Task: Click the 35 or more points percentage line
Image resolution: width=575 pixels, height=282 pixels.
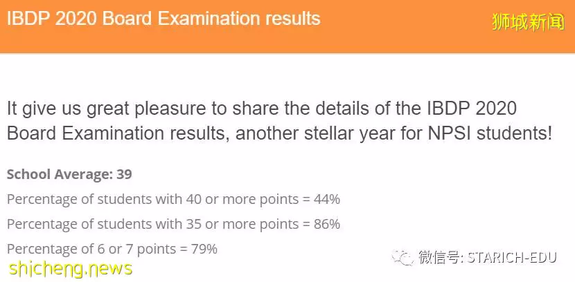Action: pos(173,224)
